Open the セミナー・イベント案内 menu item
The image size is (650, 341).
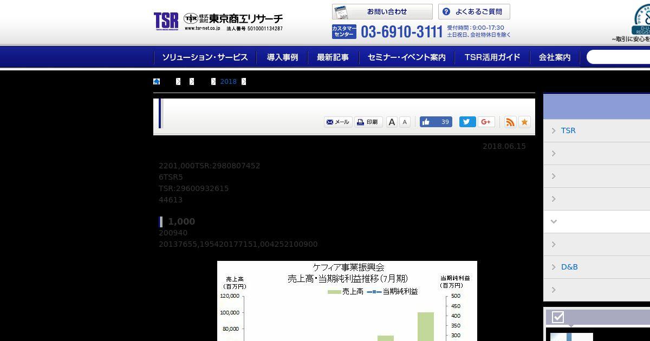pos(406,57)
